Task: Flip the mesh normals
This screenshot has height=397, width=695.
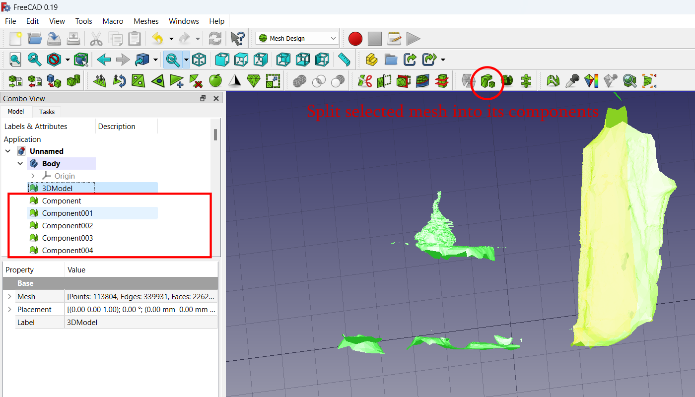Action: click(119, 80)
